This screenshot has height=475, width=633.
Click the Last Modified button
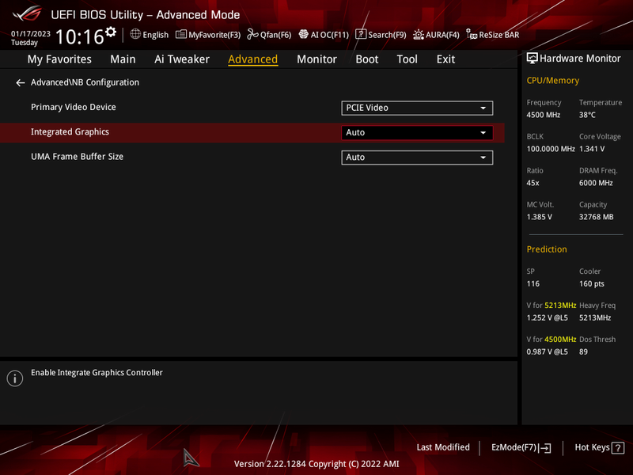443,447
